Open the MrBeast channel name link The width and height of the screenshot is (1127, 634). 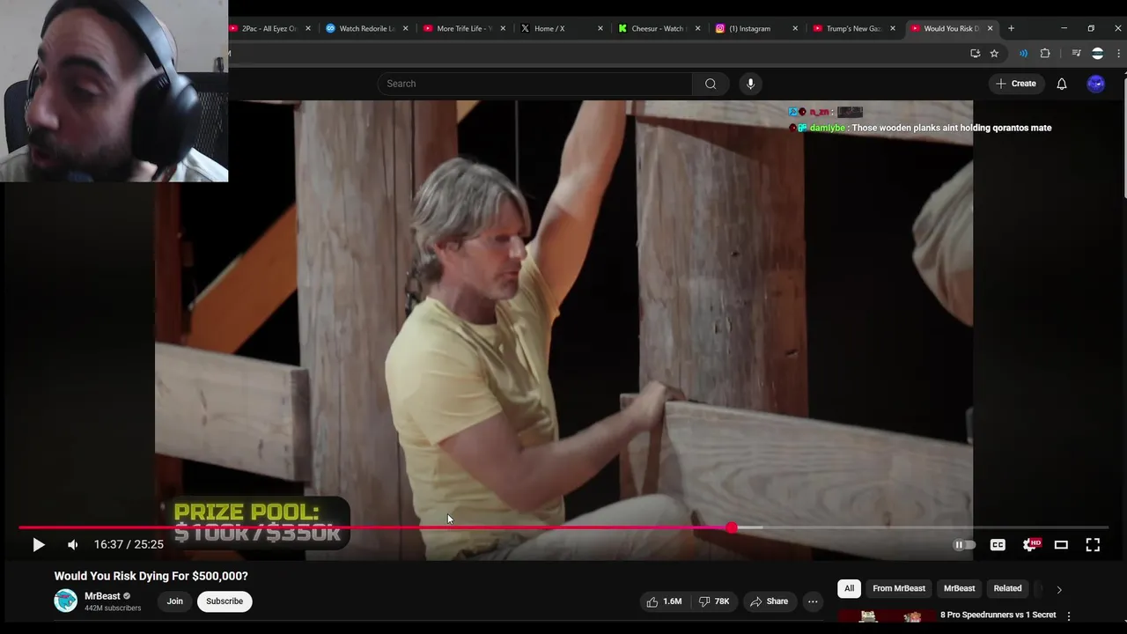tap(102, 596)
